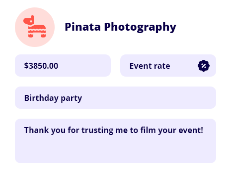Select the pink circular profile avatar
The width and height of the screenshot is (231, 178).
pos(35,27)
